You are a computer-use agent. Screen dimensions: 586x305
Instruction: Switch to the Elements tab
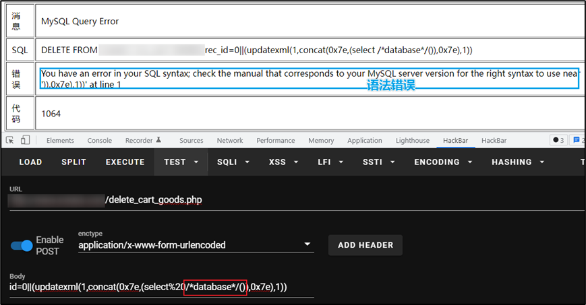[x=60, y=140]
